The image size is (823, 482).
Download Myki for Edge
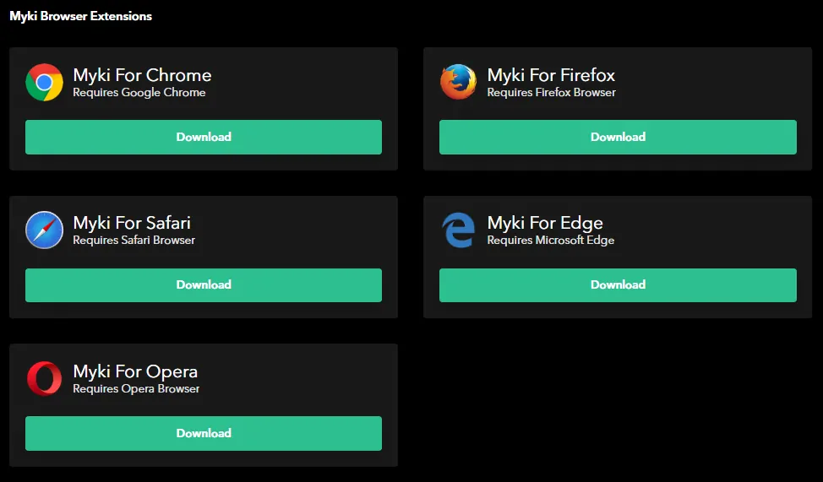618,284
